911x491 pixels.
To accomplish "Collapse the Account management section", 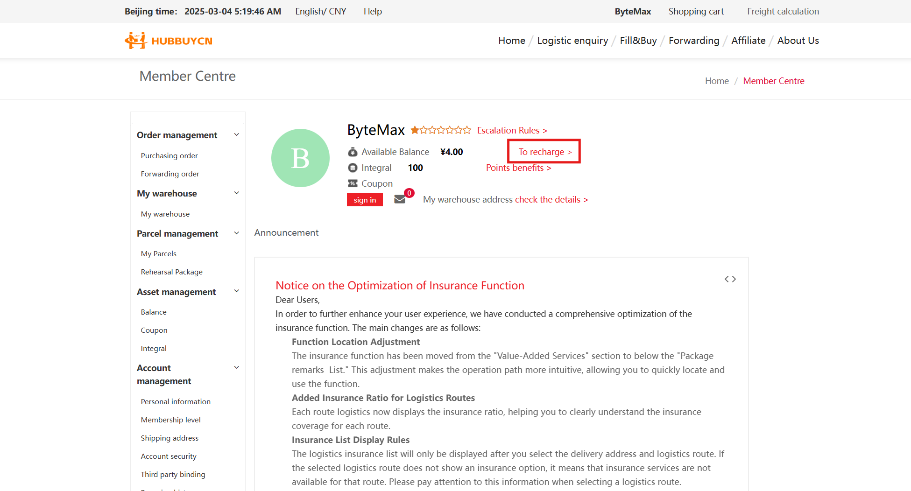I will pos(236,367).
